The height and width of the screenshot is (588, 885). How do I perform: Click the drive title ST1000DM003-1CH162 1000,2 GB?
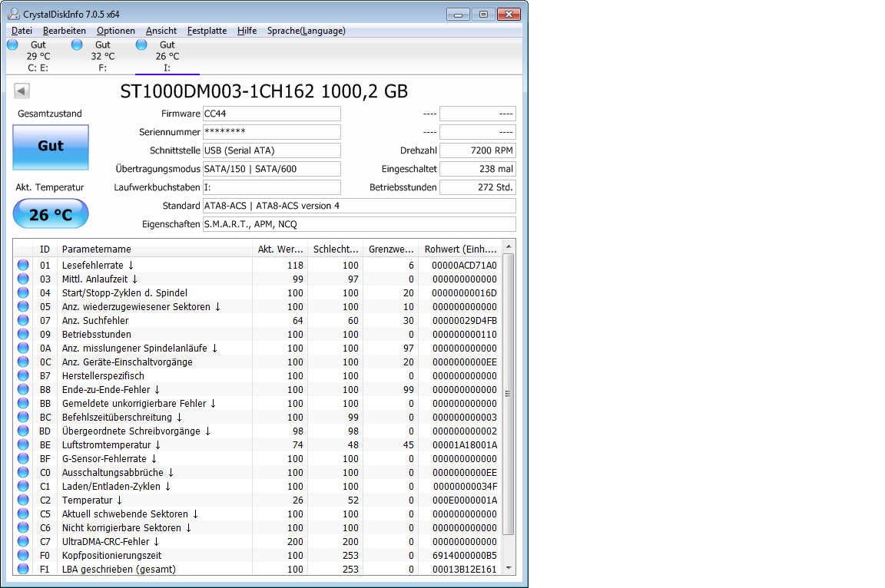click(x=264, y=91)
